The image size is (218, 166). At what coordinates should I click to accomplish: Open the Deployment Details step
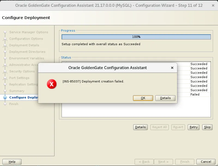(24, 45)
